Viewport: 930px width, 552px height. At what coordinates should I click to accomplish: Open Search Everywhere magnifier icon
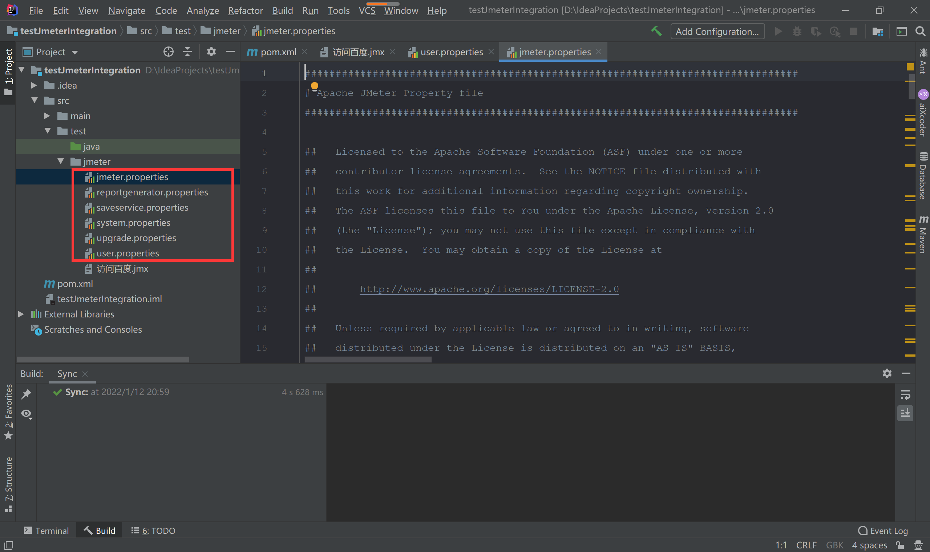tap(920, 31)
